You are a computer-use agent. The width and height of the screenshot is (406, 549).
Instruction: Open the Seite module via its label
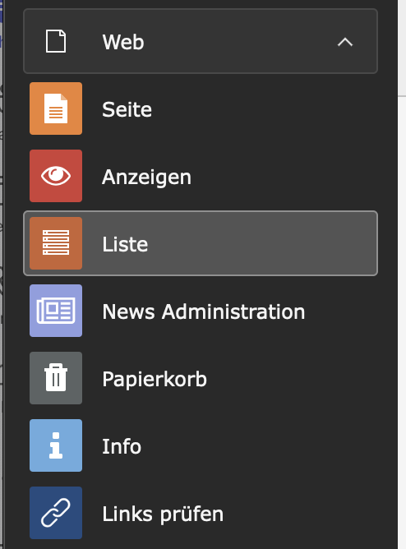pos(127,109)
